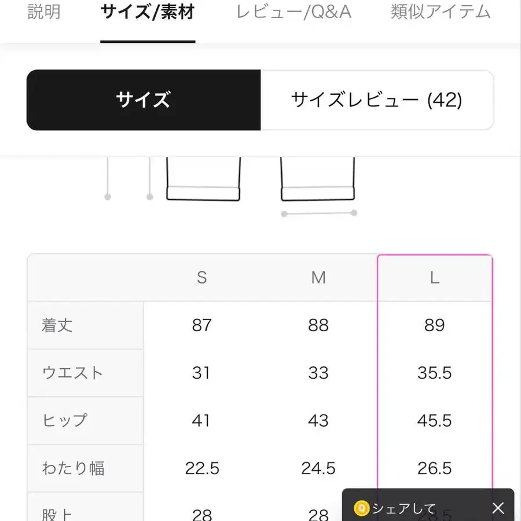Switch to the レビュー/Q&A tab
The height and width of the screenshot is (521, 521).
tap(293, 12)
